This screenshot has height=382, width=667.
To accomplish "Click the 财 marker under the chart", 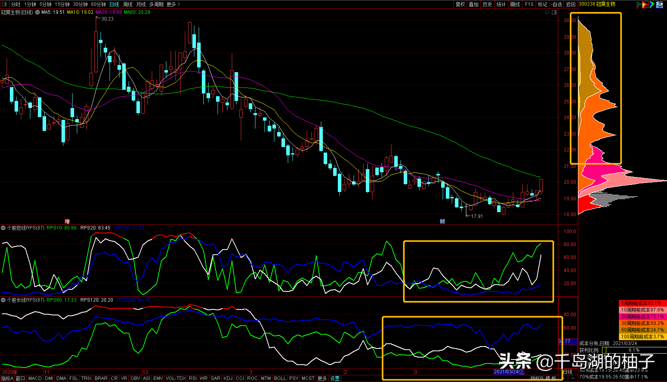I will [442, 222].
